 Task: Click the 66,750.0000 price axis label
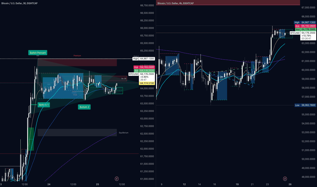(147, 5)
